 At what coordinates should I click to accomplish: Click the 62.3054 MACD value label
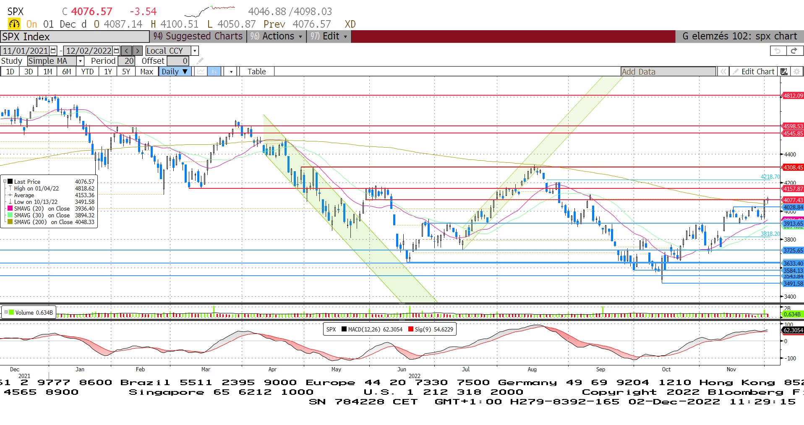[793, 330]
